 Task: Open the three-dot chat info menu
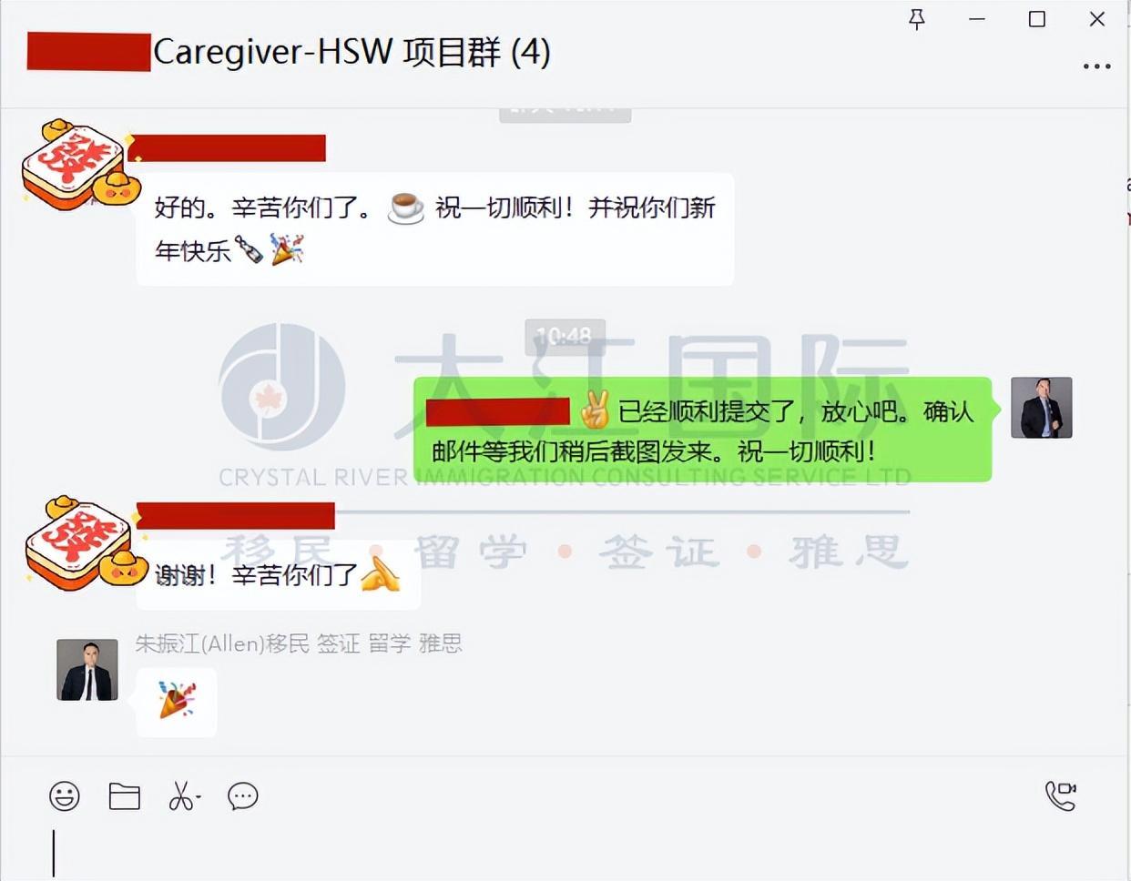[1096, 66]
